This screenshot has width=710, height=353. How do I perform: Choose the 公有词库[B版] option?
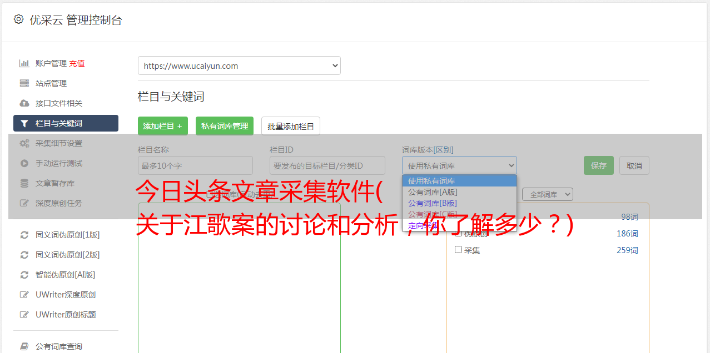coord(459,203)
